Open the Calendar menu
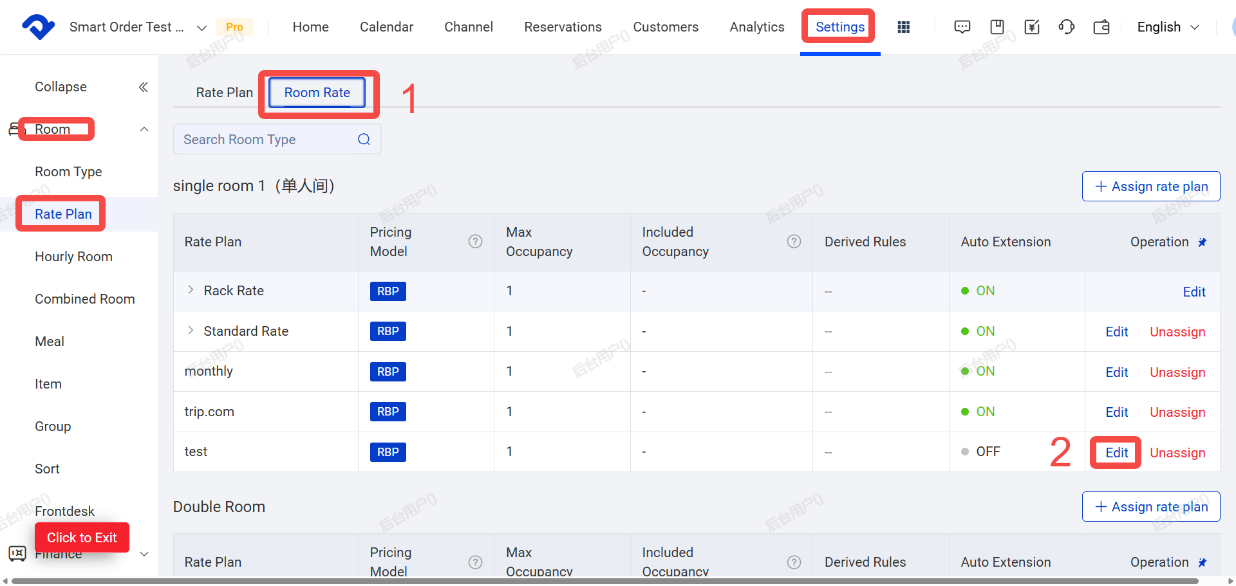1236x586 pixels. 386,27
